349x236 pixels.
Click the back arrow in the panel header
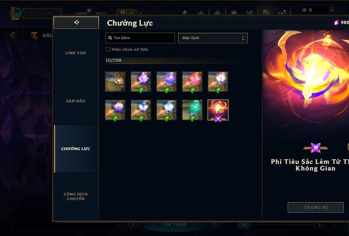[76, 22]
